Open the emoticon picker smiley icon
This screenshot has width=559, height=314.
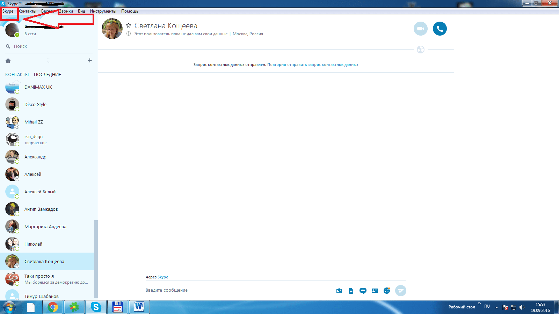click(386, 291)
